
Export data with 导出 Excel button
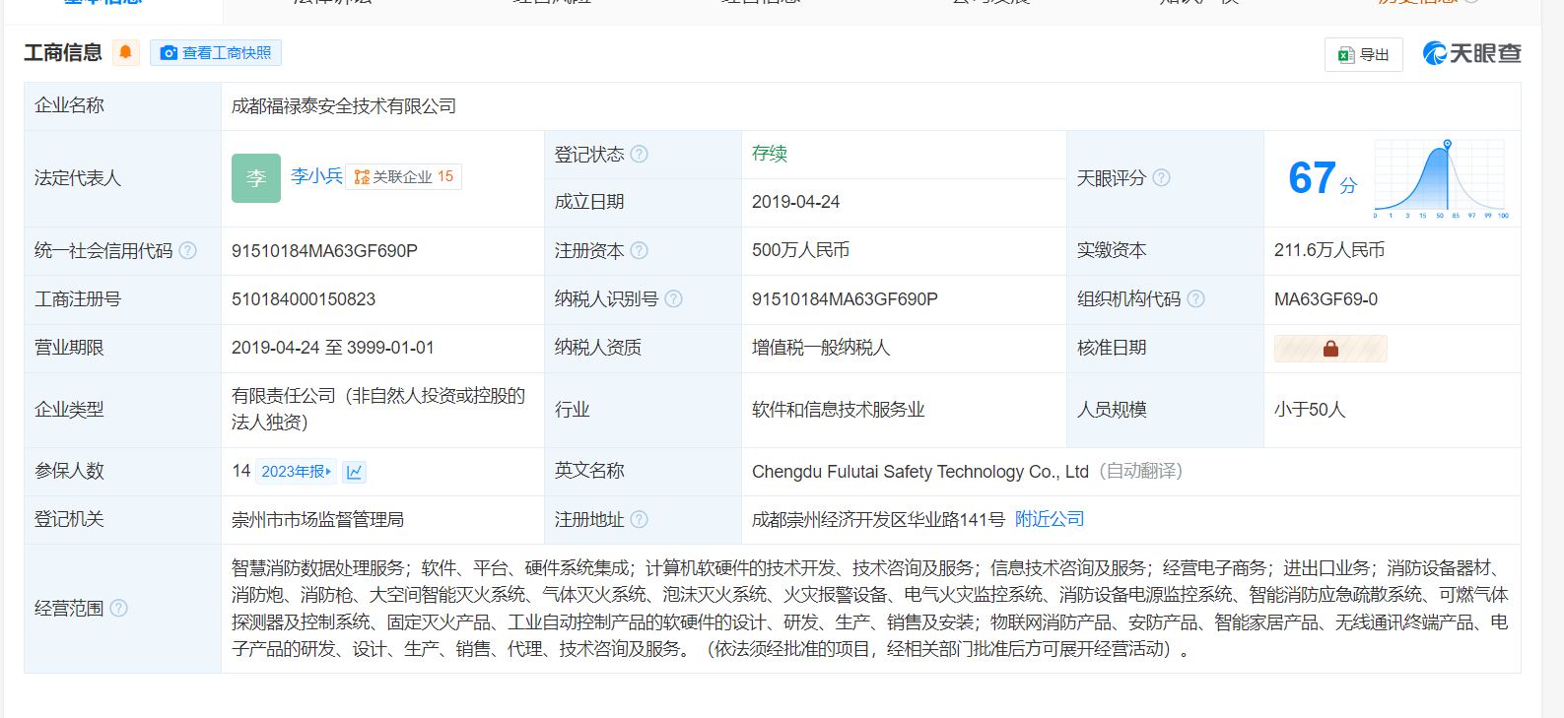[x=1363, y=55]
